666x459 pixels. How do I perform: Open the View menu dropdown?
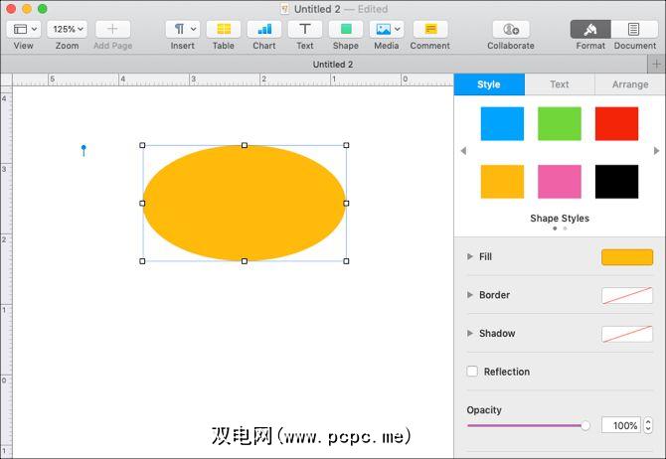click(x=23, y=30)
